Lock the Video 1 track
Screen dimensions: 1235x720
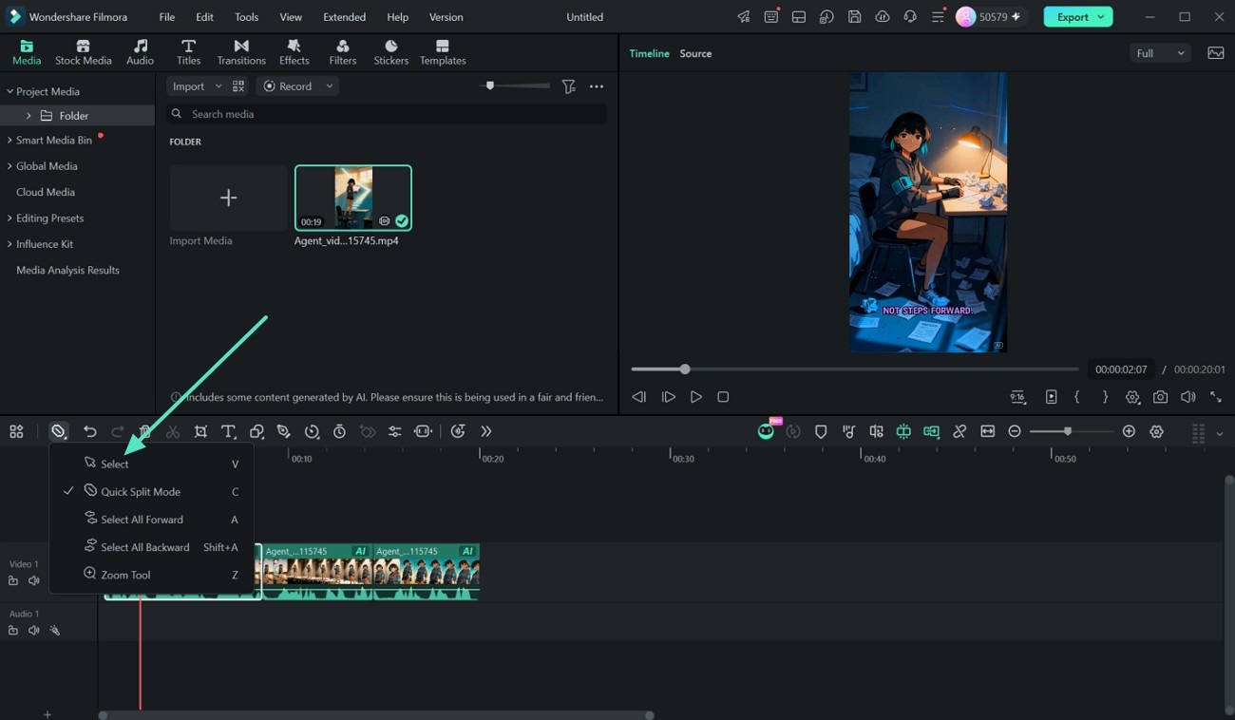[x=13, y=580]
